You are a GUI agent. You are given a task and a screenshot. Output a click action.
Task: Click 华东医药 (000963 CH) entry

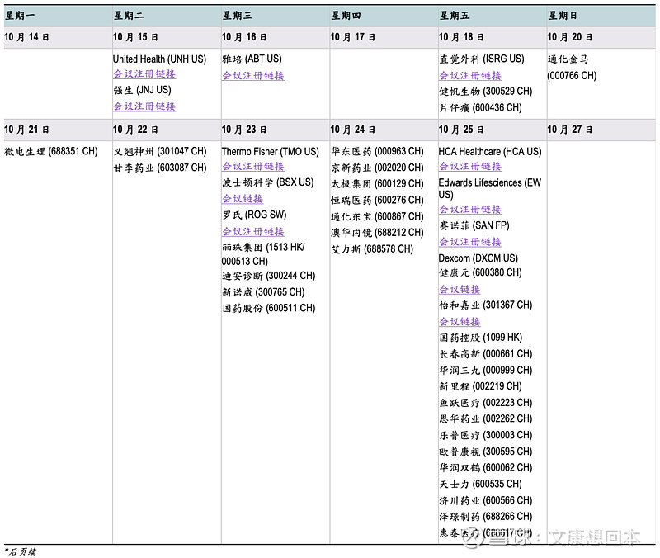pos(377,151)
